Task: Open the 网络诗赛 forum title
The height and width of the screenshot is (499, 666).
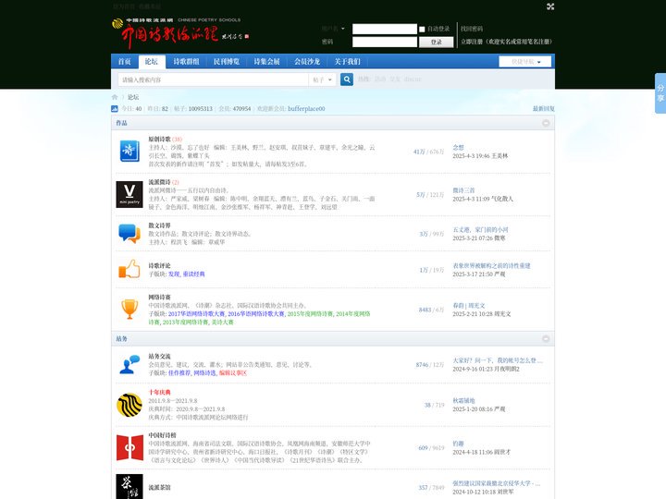Action: point(159,297)
